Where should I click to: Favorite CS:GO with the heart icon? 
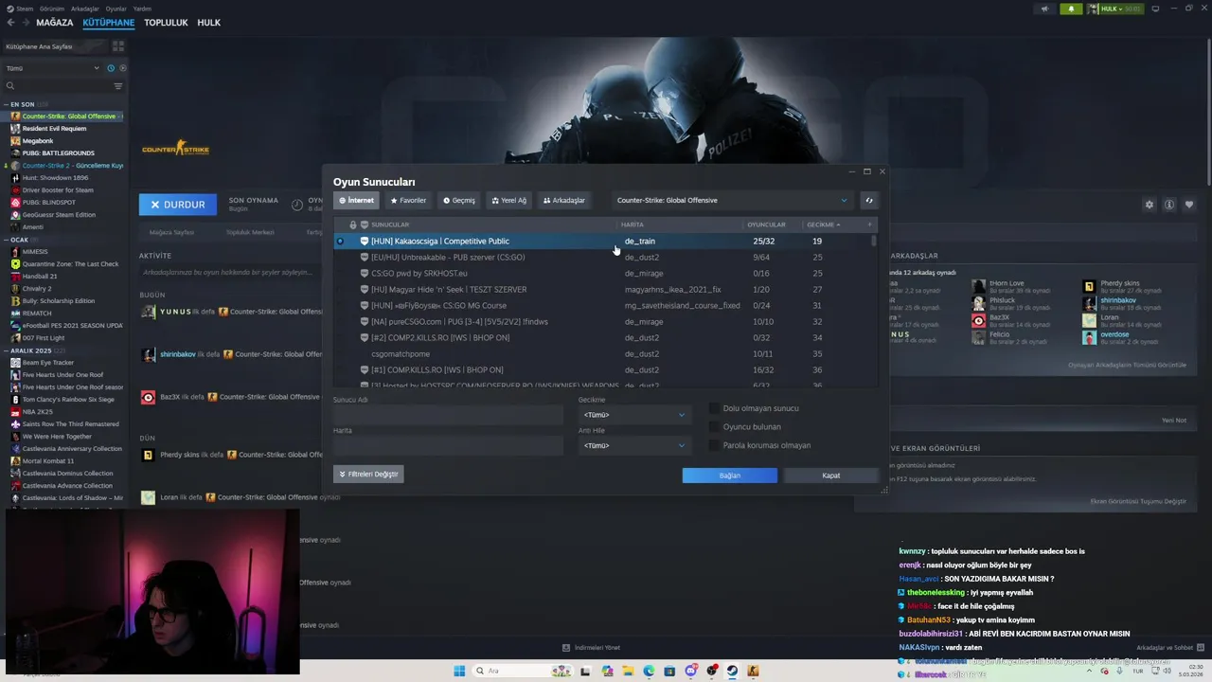point(1189,205)
